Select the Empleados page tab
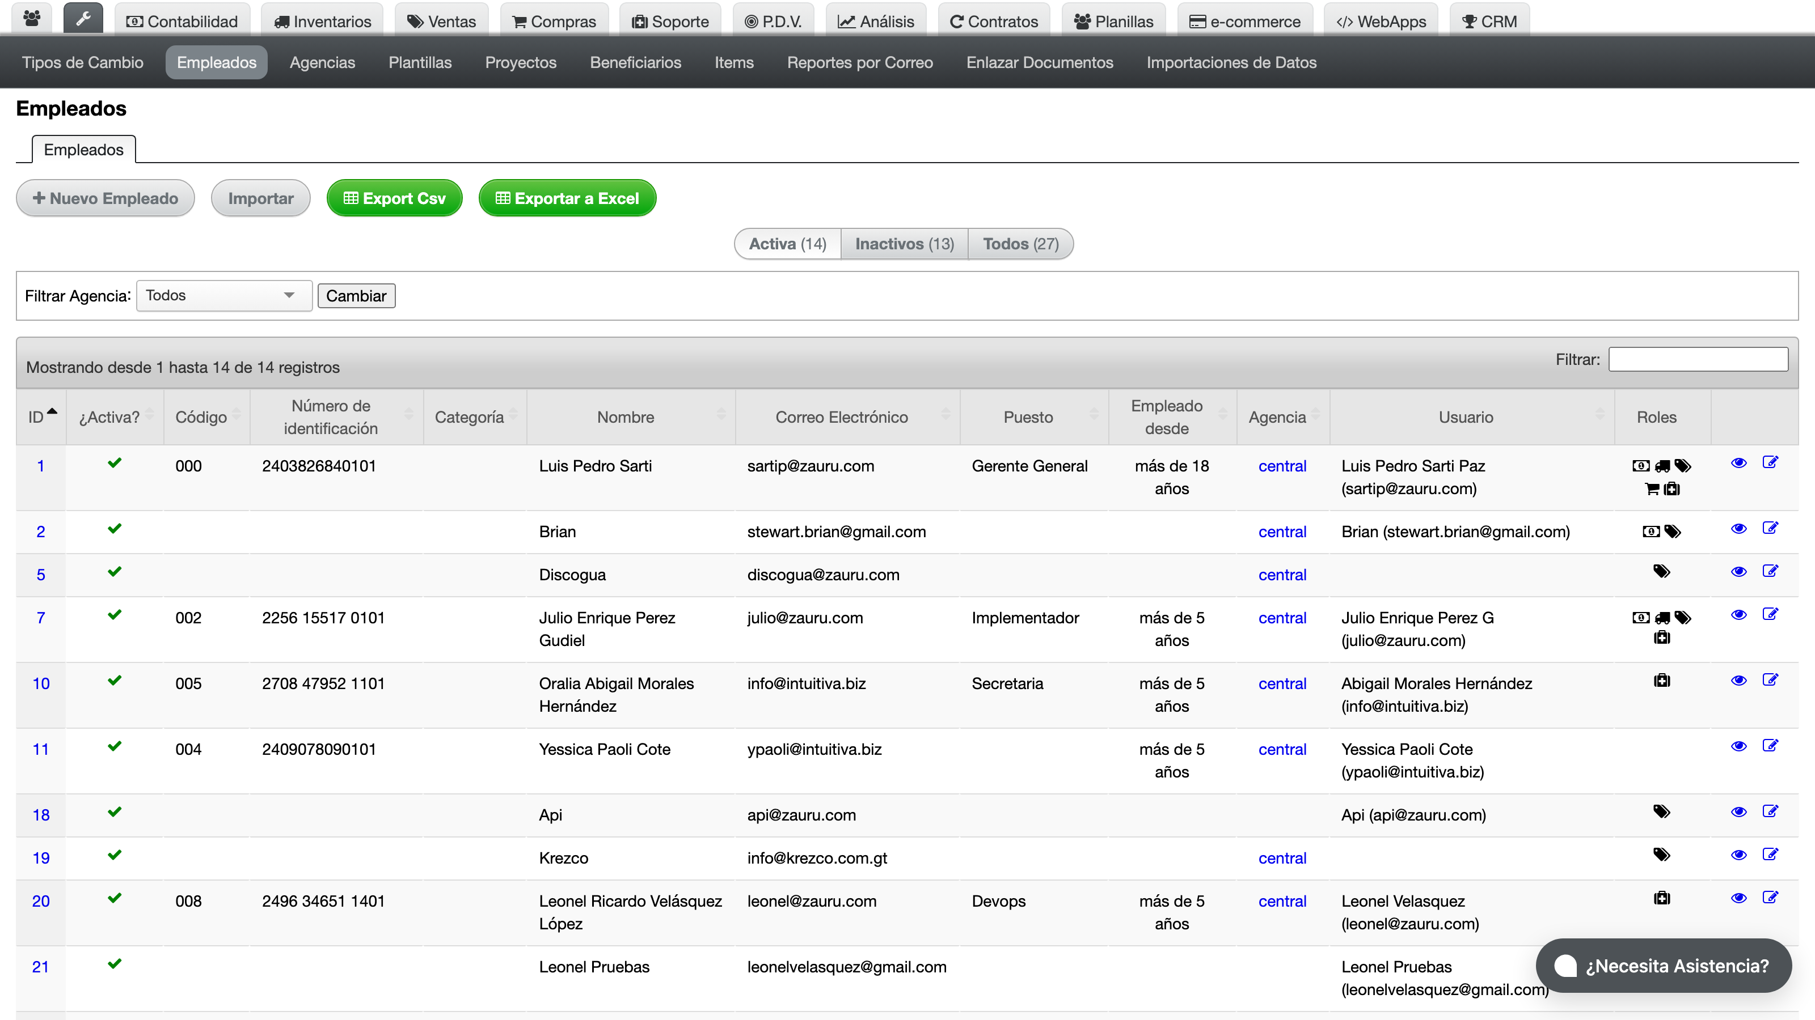This screenshot has width=1815, height=1020. click(83, 150)
